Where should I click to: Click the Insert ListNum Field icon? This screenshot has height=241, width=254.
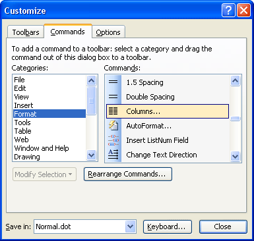click(x=113, y=140)
